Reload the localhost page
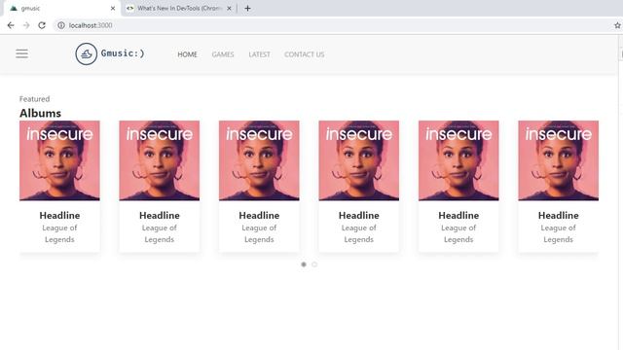Image resolution: width=623 pixels, height=350 pixels. click(42, 25)
